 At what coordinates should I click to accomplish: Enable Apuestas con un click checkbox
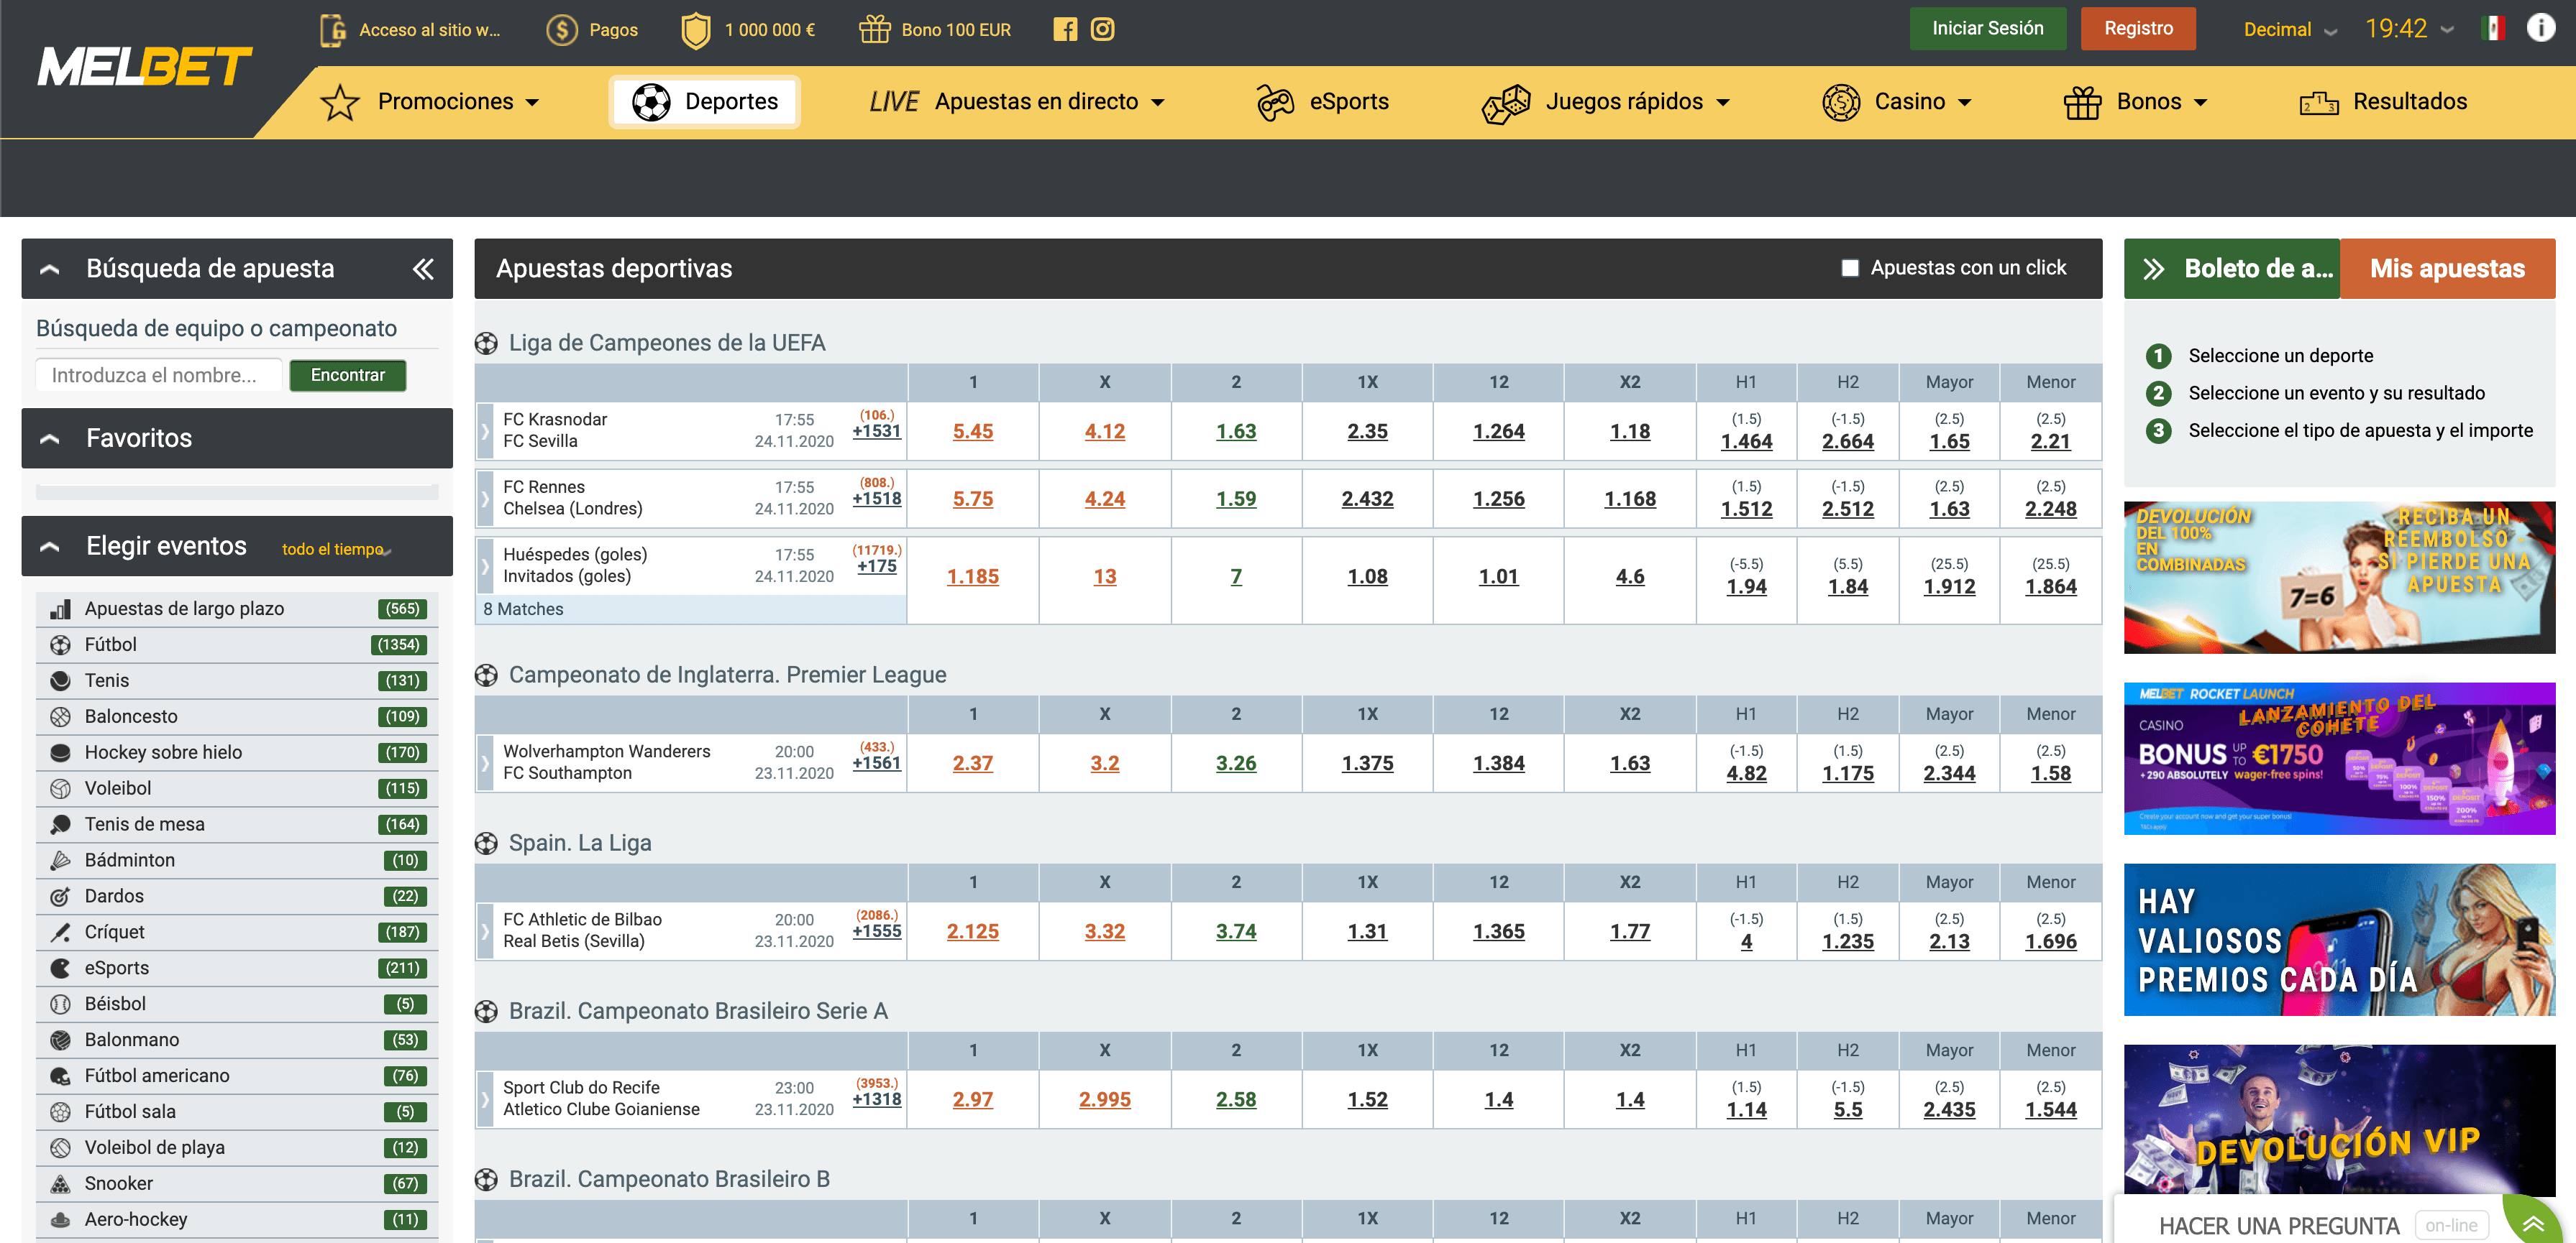click(x=1850, y=268)
